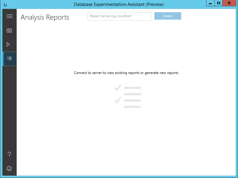Click the Analysis Reports heading
Image resolution: width=238 pixels, height=178 pixels.
[x=45, y=17]
